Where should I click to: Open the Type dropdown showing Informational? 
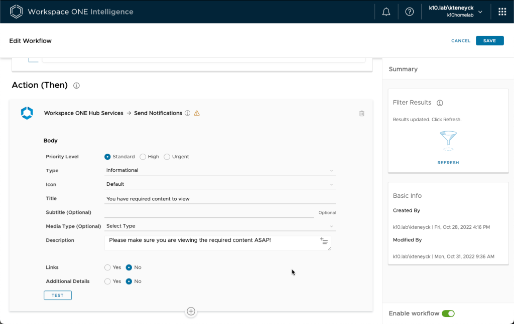[x=220, y=170]
